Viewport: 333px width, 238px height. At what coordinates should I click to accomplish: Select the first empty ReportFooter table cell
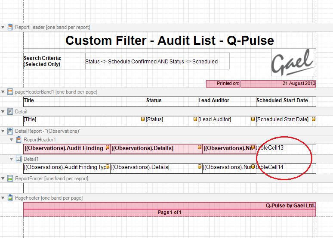click(x=85, y=188)
